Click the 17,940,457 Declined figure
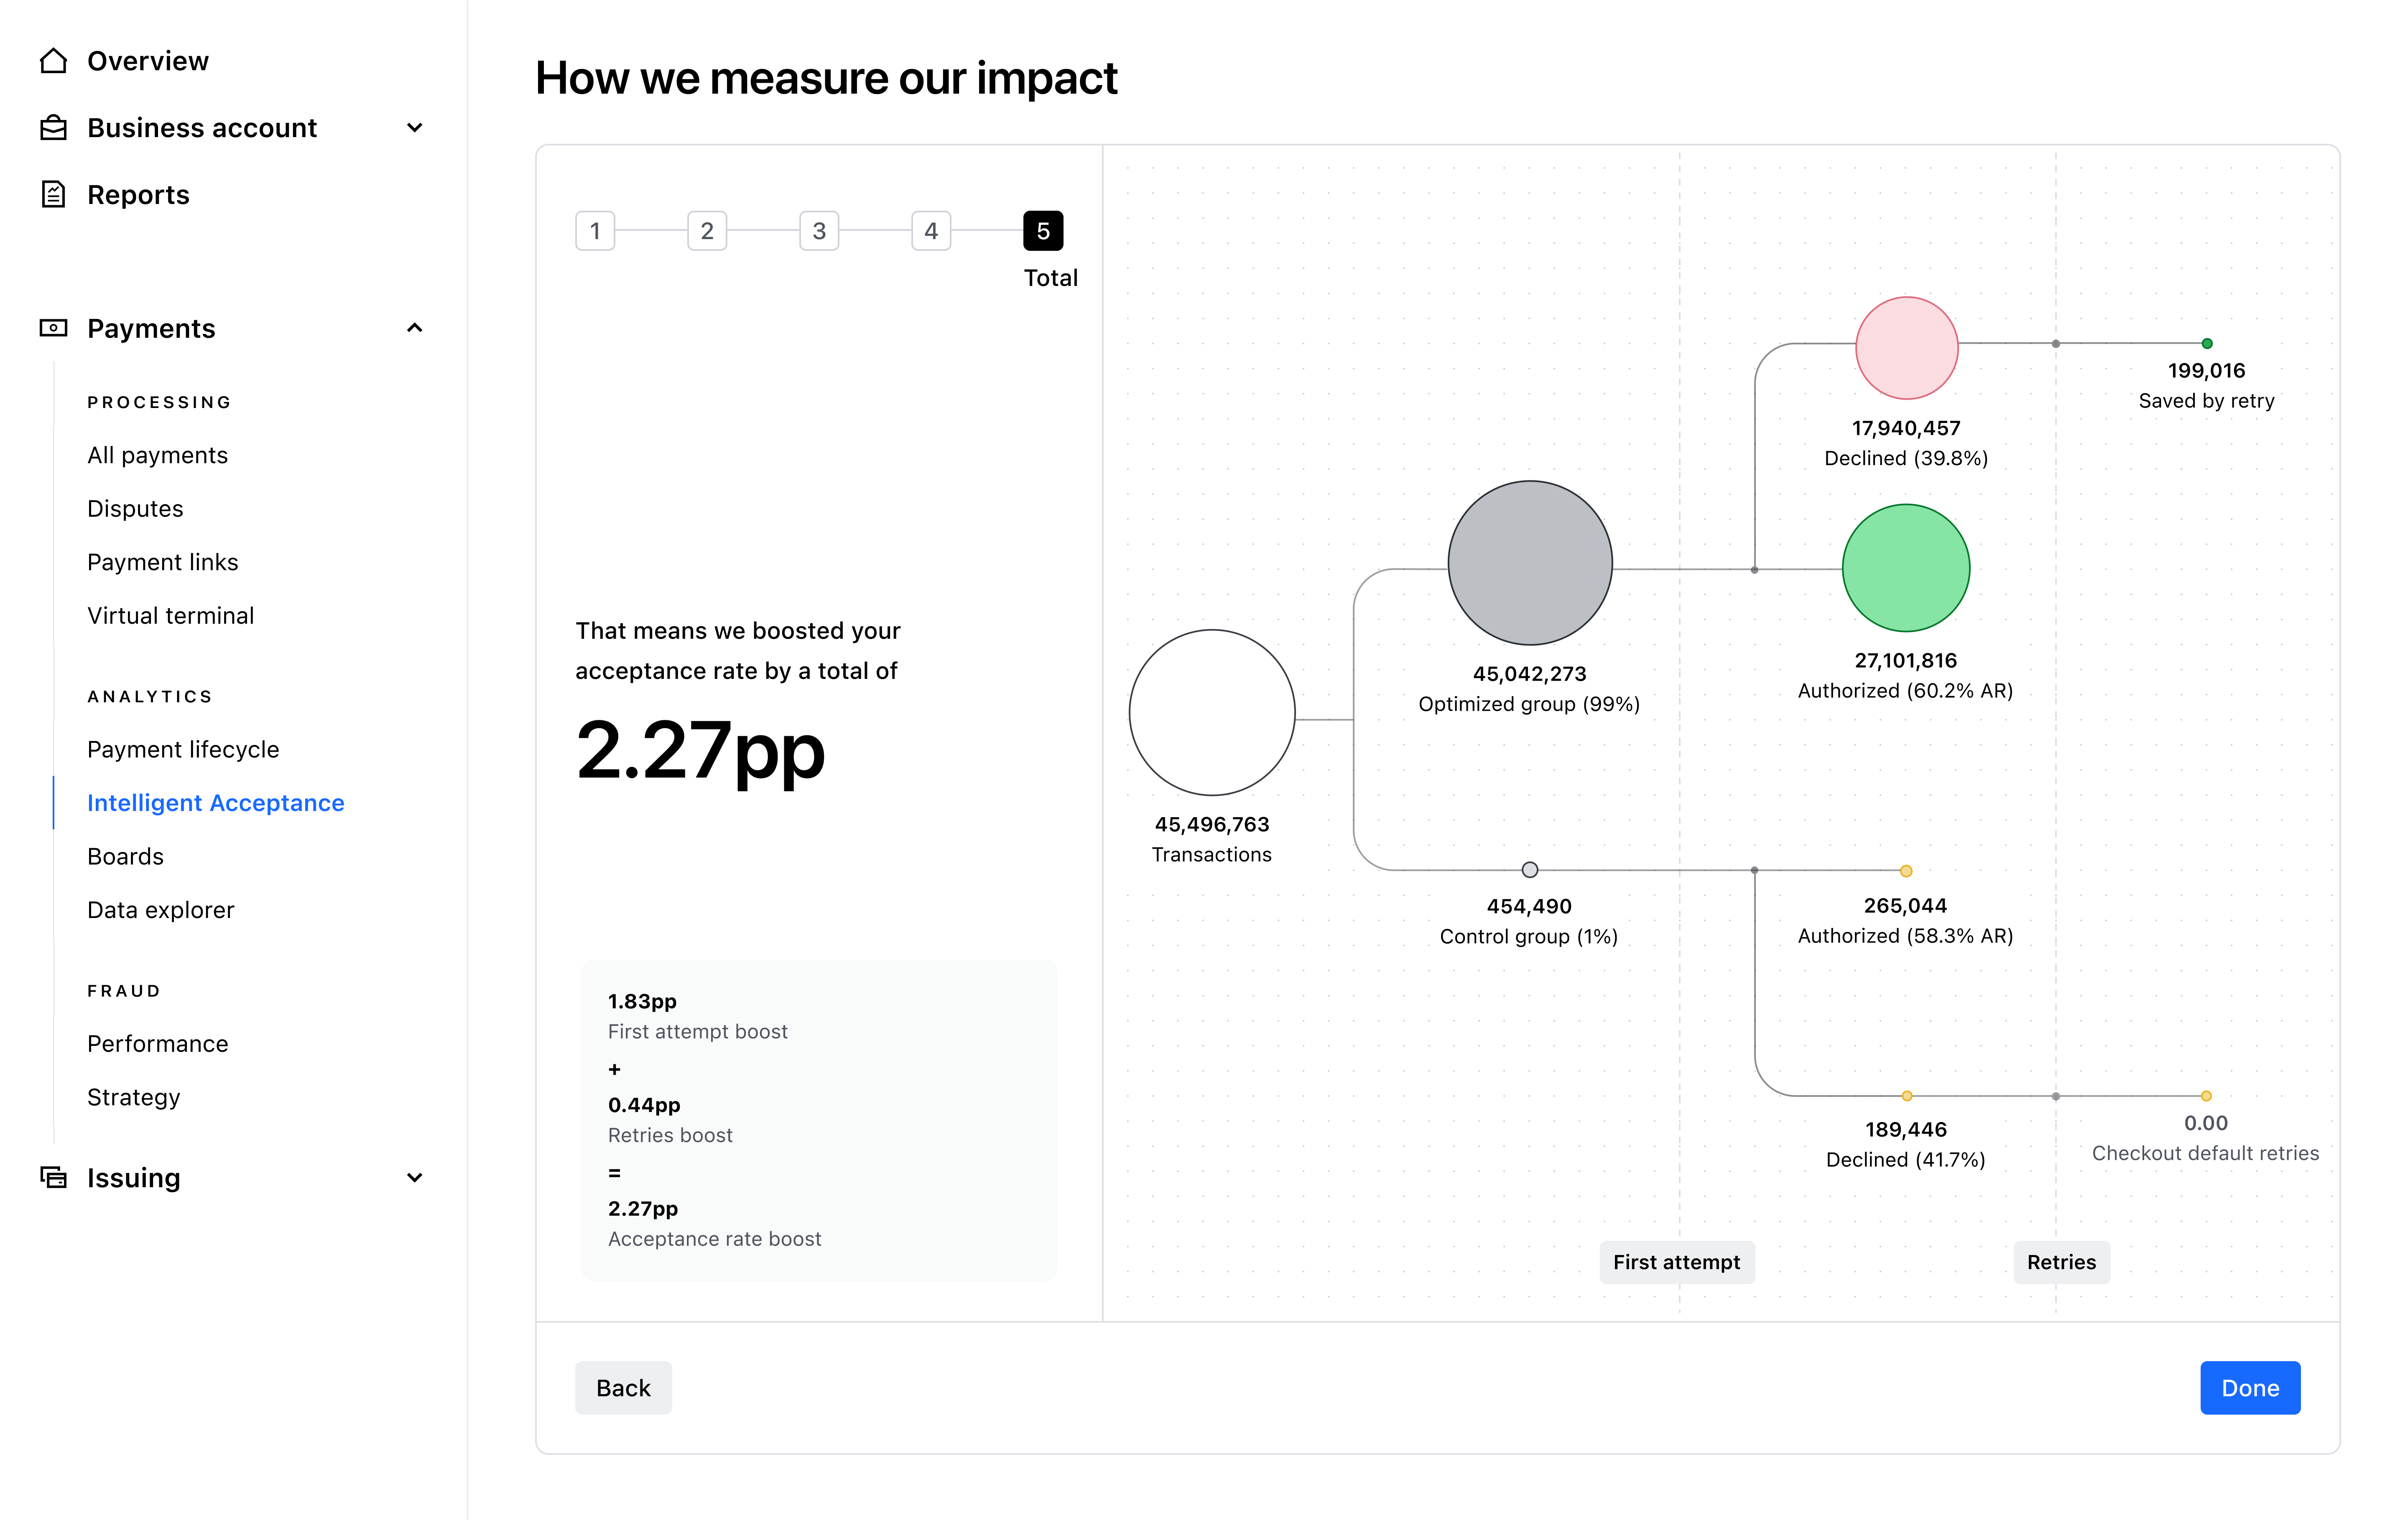The height and width of the screenshot is (1520, 2408). click(1906, 428)
